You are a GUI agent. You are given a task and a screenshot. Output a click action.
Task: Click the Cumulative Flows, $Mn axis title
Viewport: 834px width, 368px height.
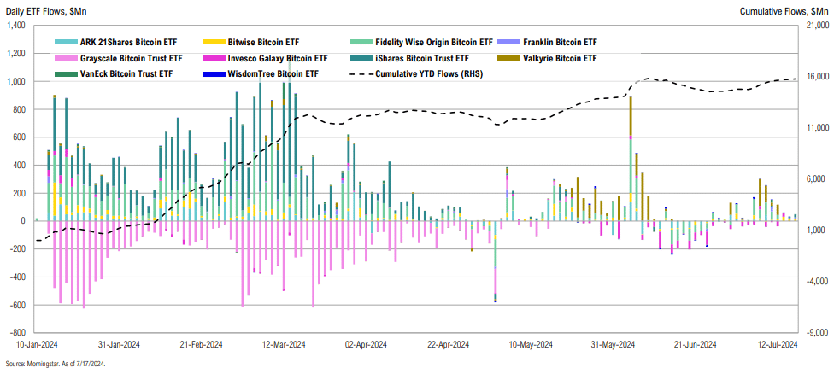coord(785,12)
